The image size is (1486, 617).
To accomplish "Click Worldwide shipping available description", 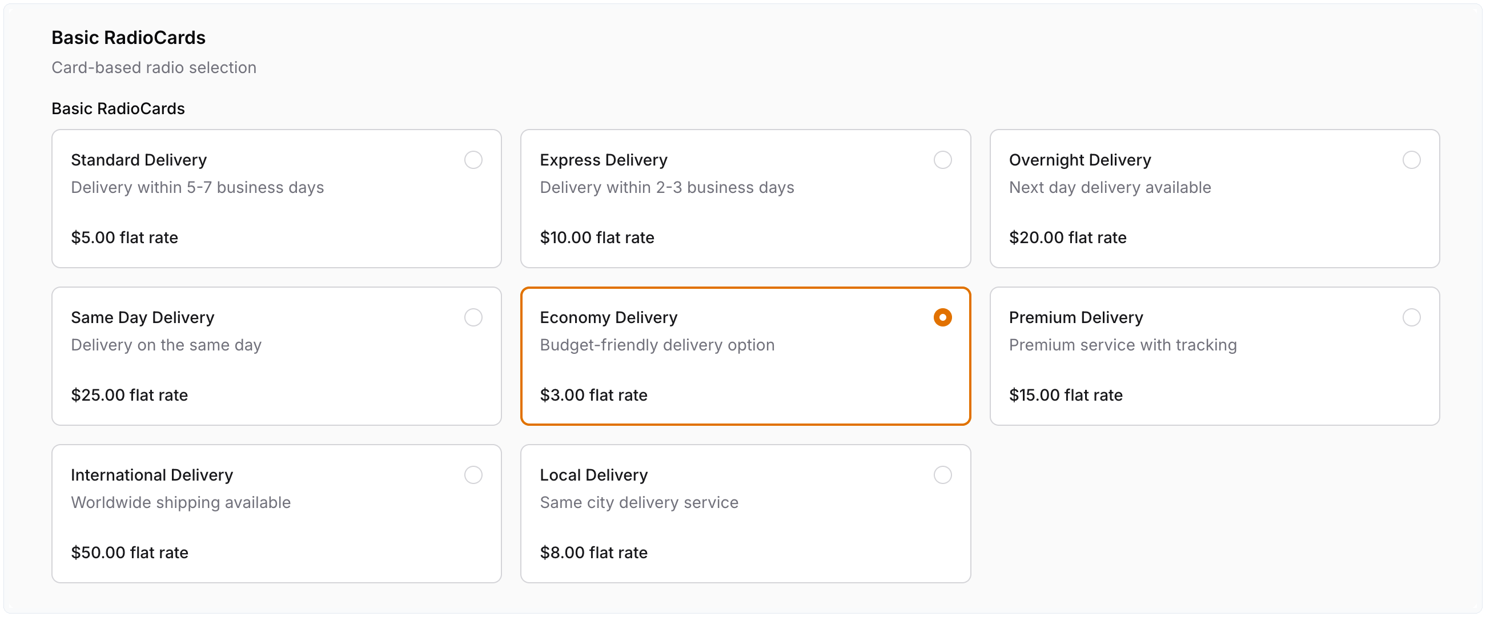I will point(180,502).
